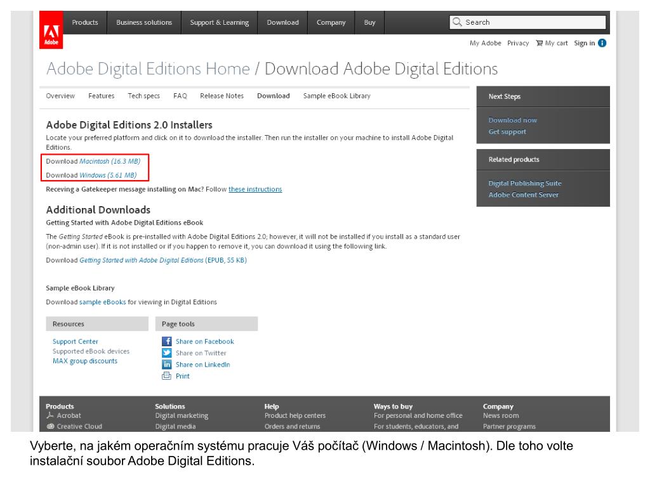650x487 pixels.
Task: Click Share on Twitter text link
Action: point(201,353)
